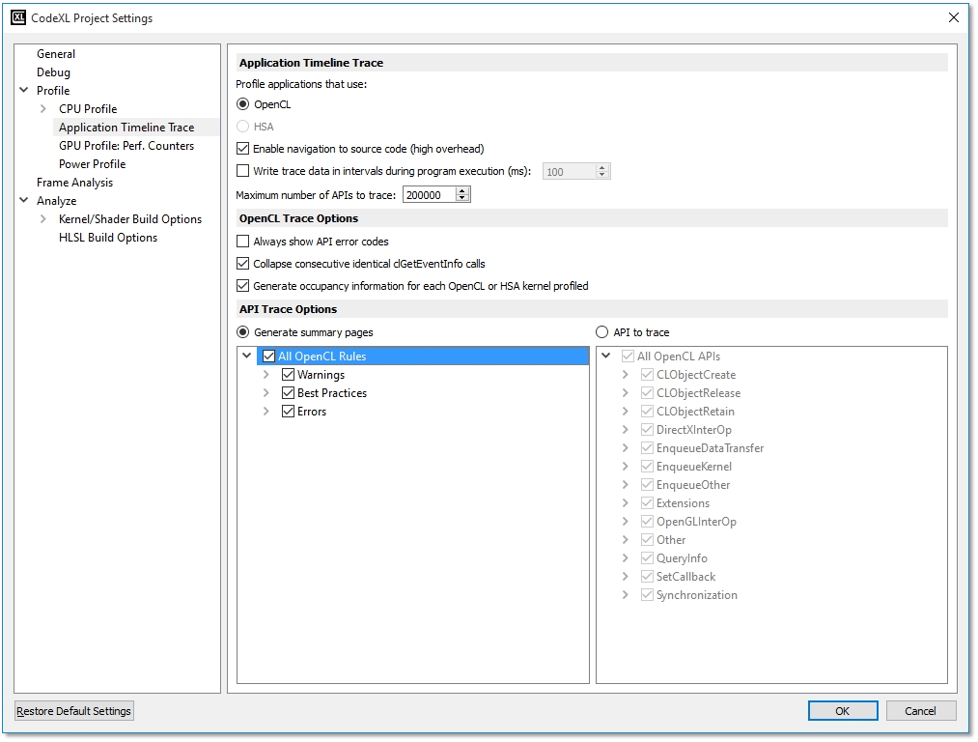The width and height of the screenshot is (978, 742).
Task: Open GPU Profile: Perf. Counters page
Action: [126, 145]
